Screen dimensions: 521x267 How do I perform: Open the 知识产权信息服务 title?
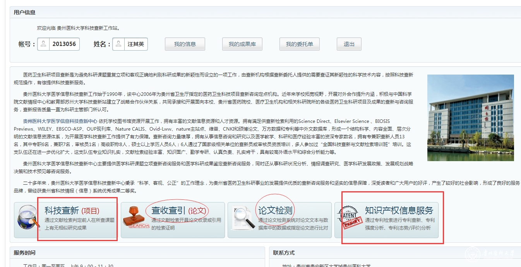tap(399, 211)
